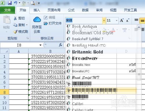Image resolution: width=145 pixels, height=111 pixels.
Task: Open the 剪贴板 dialog launcher
Action: (x=28, y=38)
